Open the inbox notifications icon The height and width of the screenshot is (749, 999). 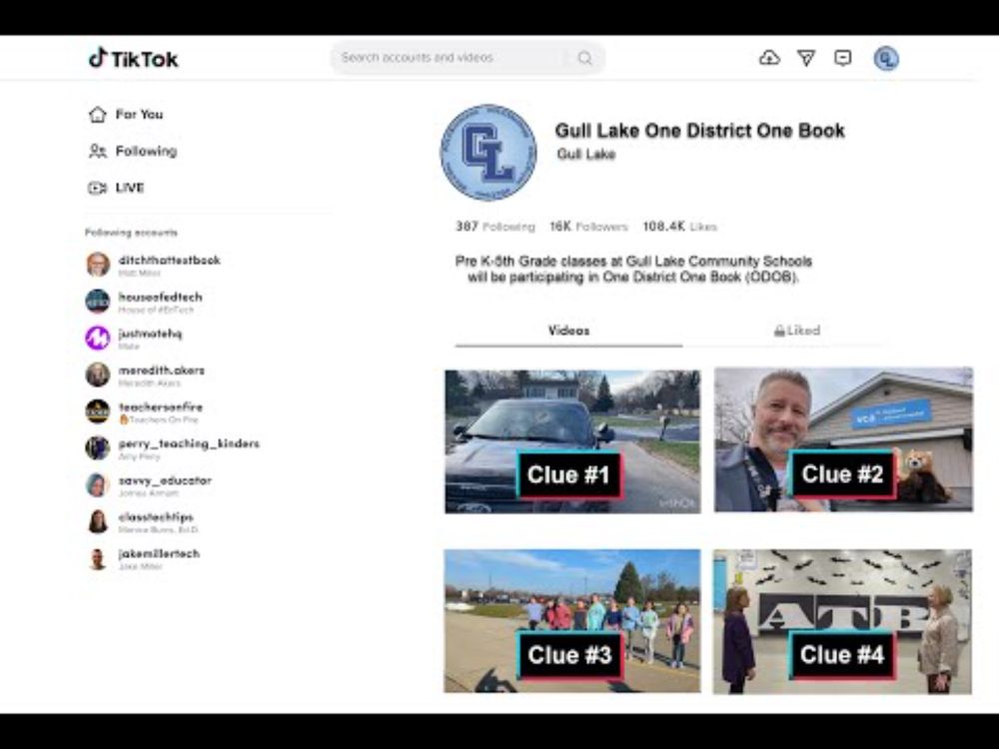click(x=843, y=58)
